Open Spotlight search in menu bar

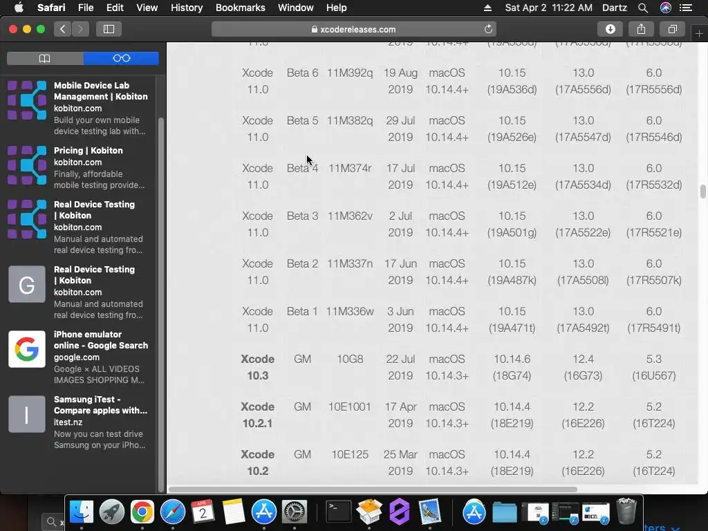(643, 8)
